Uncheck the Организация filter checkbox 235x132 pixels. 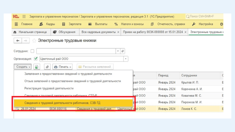36,59
